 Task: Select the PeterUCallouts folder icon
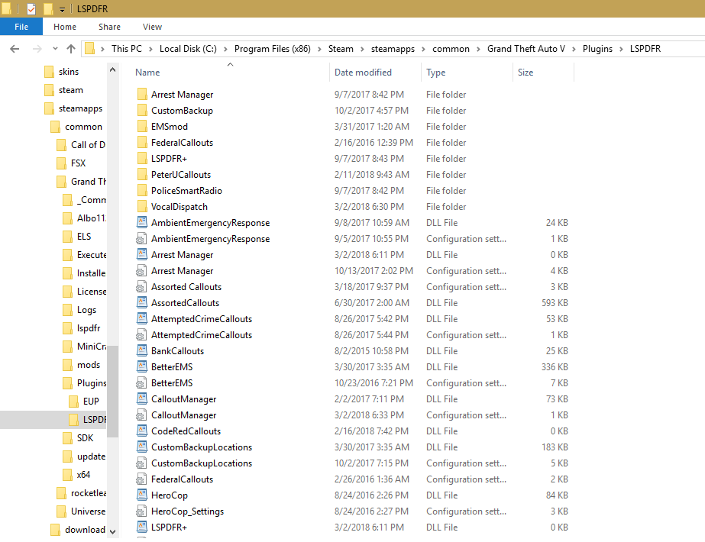coord(141,174)
